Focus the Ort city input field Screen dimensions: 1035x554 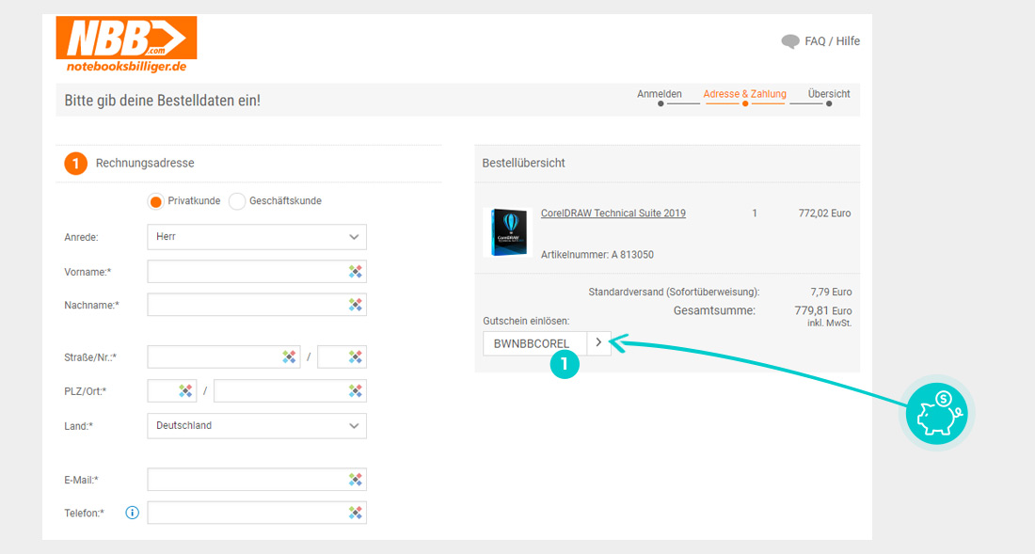pyautogui.click(x=290, y=390)
